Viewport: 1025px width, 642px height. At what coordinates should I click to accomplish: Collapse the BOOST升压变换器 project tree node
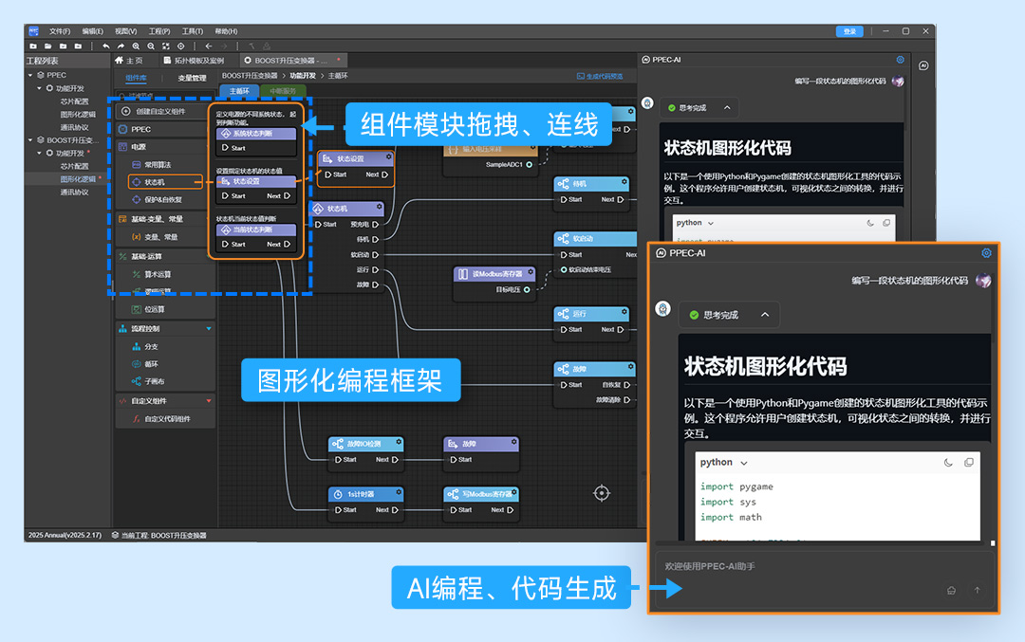coord(30,140)
